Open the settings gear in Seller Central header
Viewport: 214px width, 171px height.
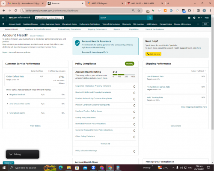(x=194, y=18)
